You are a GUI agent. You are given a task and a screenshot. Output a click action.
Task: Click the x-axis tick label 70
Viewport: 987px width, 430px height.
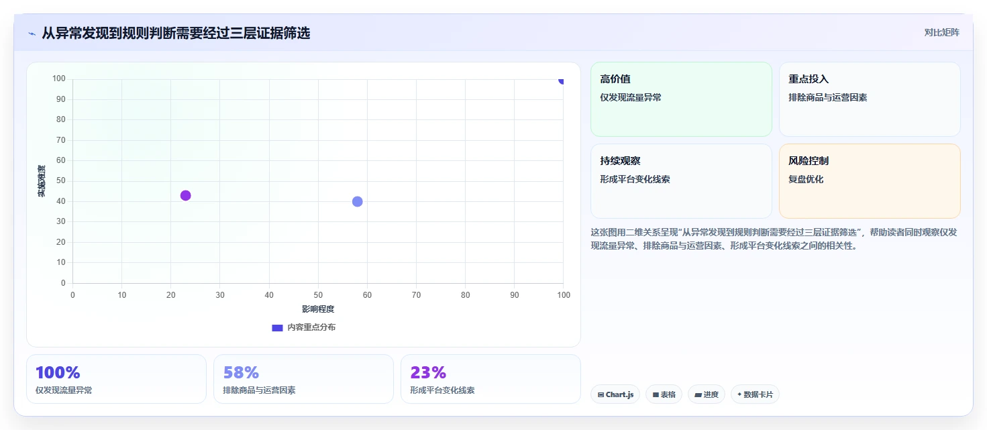416,295
